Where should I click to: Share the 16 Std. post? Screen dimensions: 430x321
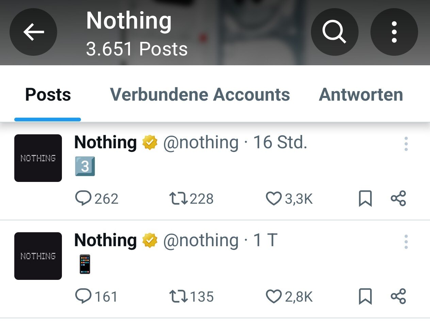[398, 198]
